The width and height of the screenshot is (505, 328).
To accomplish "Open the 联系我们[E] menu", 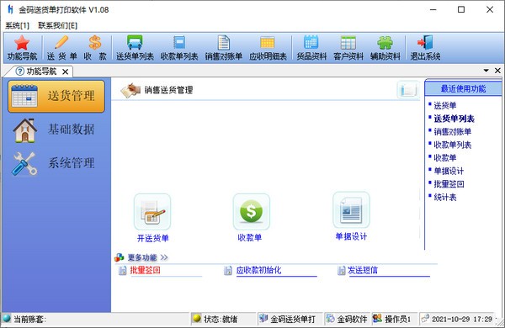I will click(57, 25).
